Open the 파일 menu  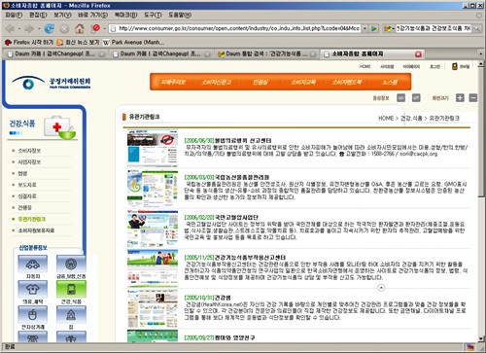14,15
